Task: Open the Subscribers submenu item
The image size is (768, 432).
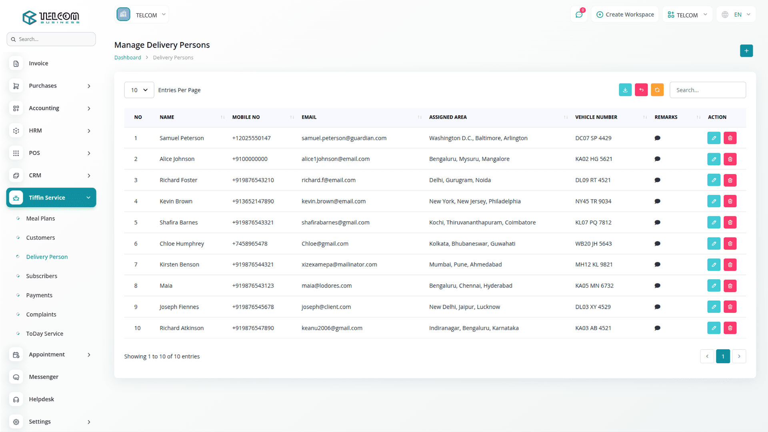Action: tap(42, 276)
